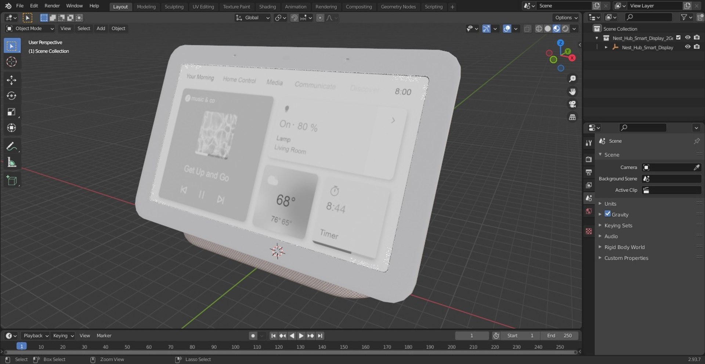Open the Texture properties tab

coord(589,231)
